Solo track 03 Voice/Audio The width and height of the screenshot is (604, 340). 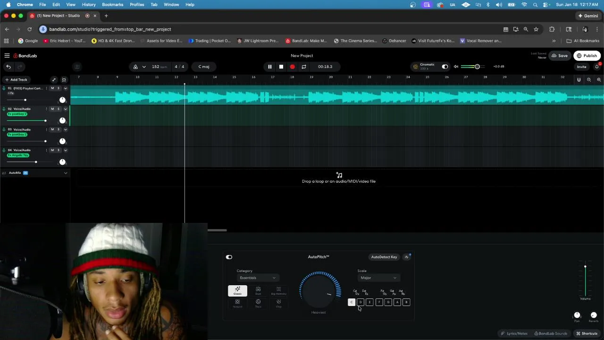(x=59, y=129)
